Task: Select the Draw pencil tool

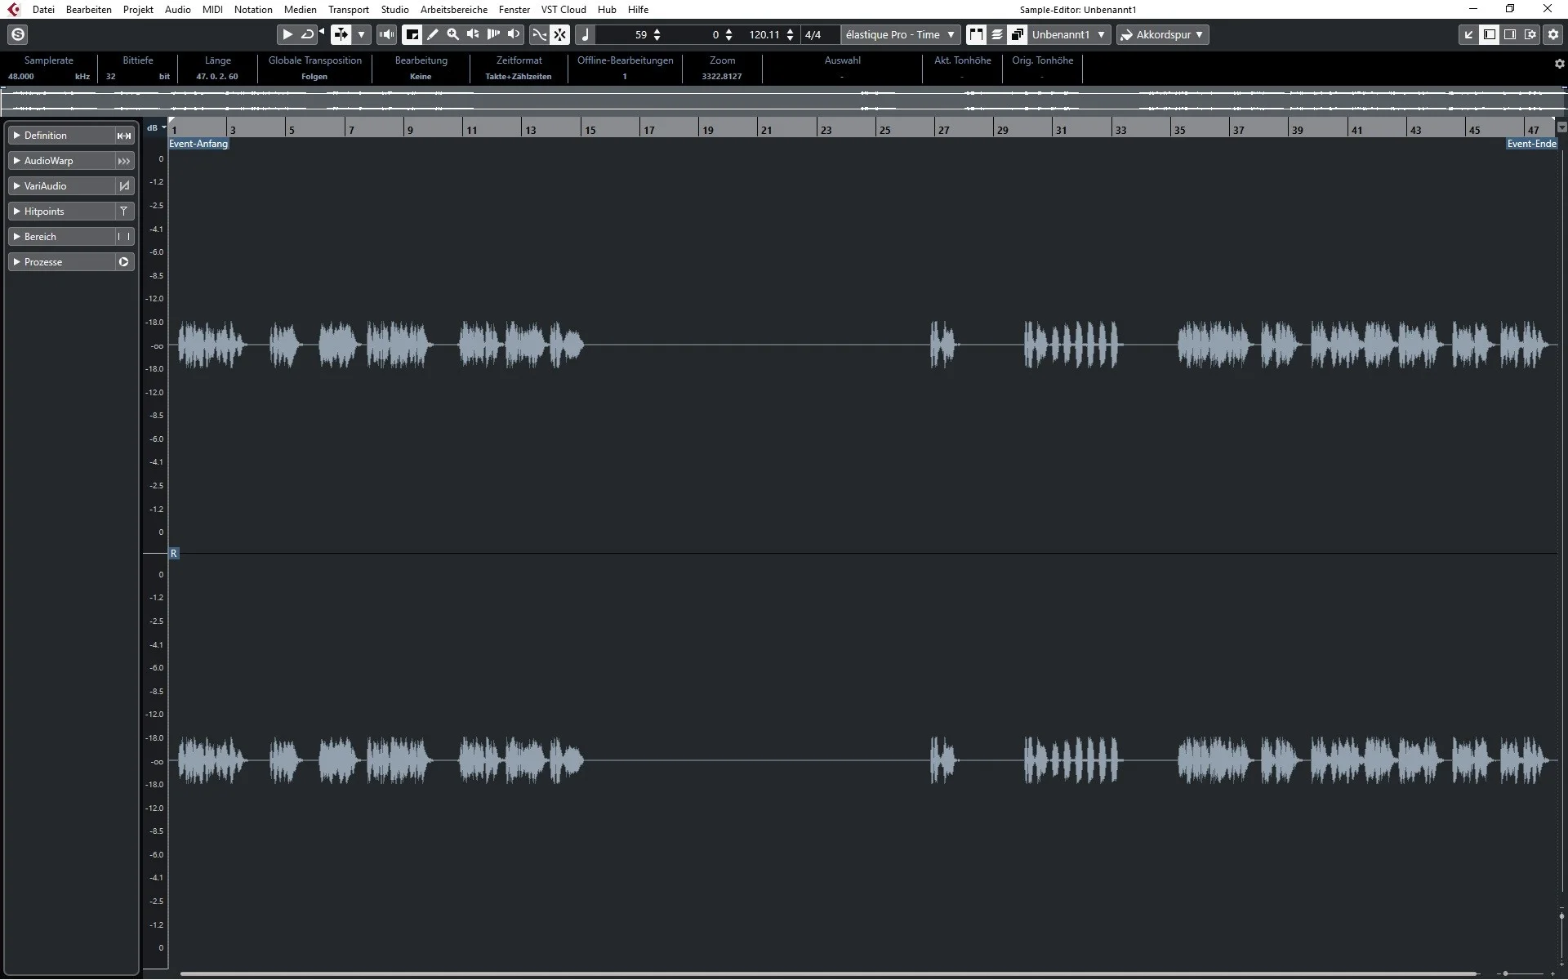Action: [433, 34]
